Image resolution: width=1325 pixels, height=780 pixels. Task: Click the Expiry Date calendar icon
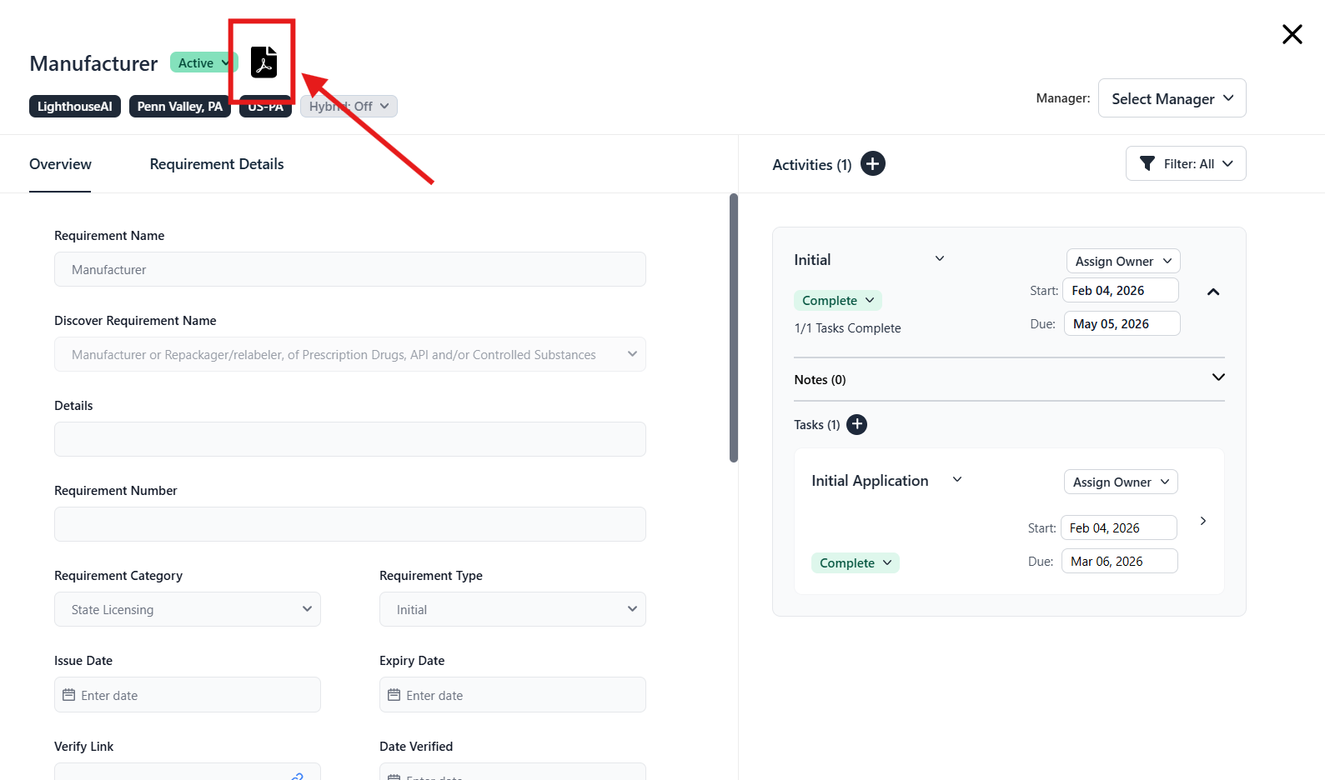[x=394, y=695]
